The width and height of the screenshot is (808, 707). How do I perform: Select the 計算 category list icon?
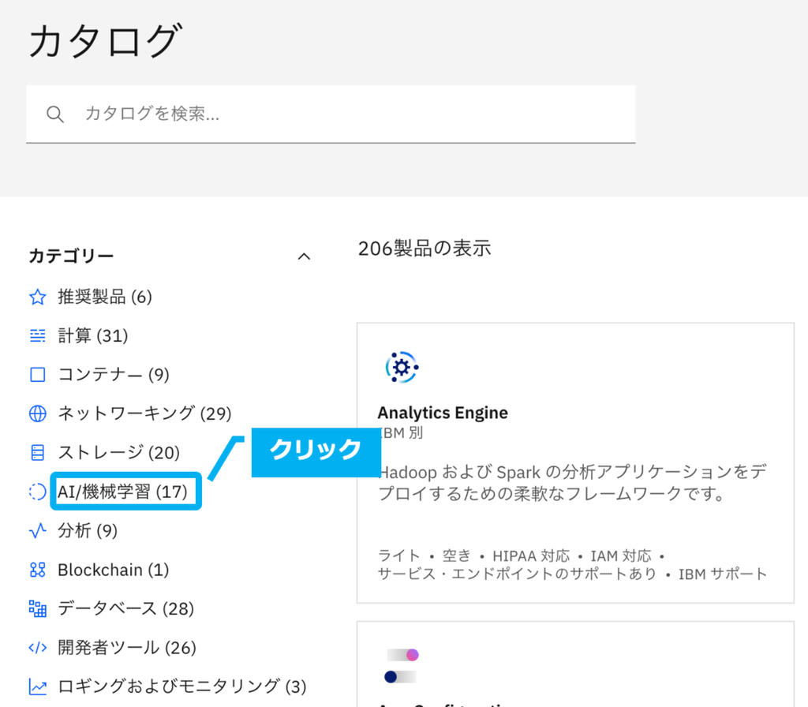[x=37, y=335]
